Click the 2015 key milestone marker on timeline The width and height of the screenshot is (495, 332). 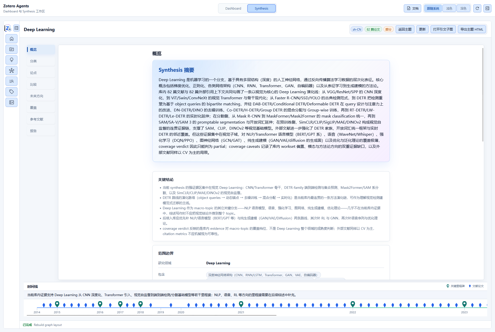(x=57, y=304)
